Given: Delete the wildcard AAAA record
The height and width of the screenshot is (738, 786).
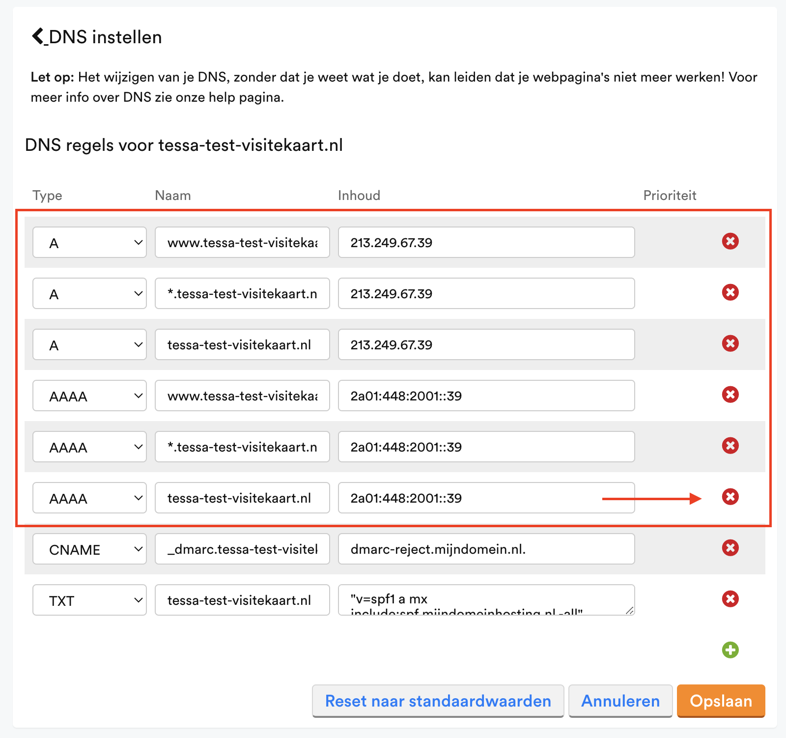Looking at the screenshot, I should click(x=730, y=446).
